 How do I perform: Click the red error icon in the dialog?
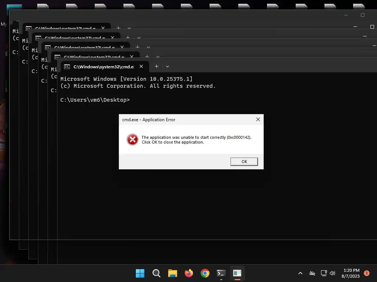pos(133,140)
